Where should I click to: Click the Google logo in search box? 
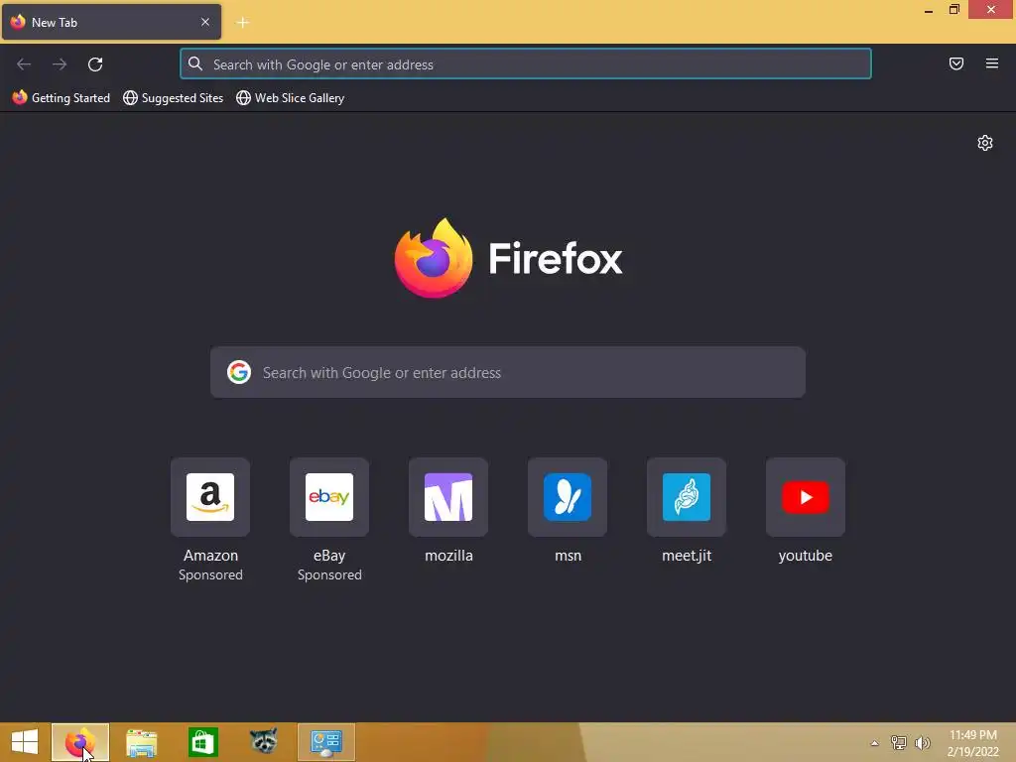point(239,373)
